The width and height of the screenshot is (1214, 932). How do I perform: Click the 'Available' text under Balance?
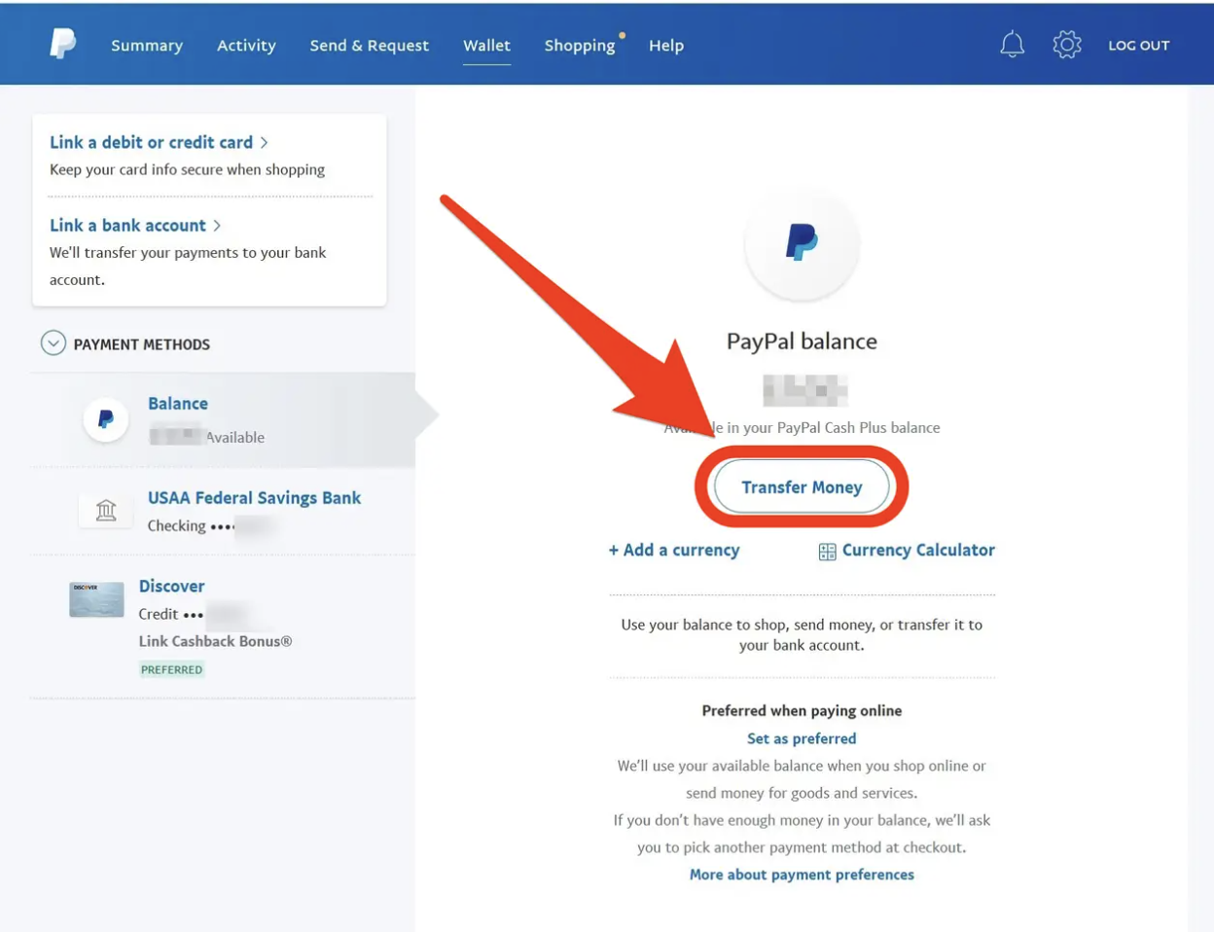[234, 438]
